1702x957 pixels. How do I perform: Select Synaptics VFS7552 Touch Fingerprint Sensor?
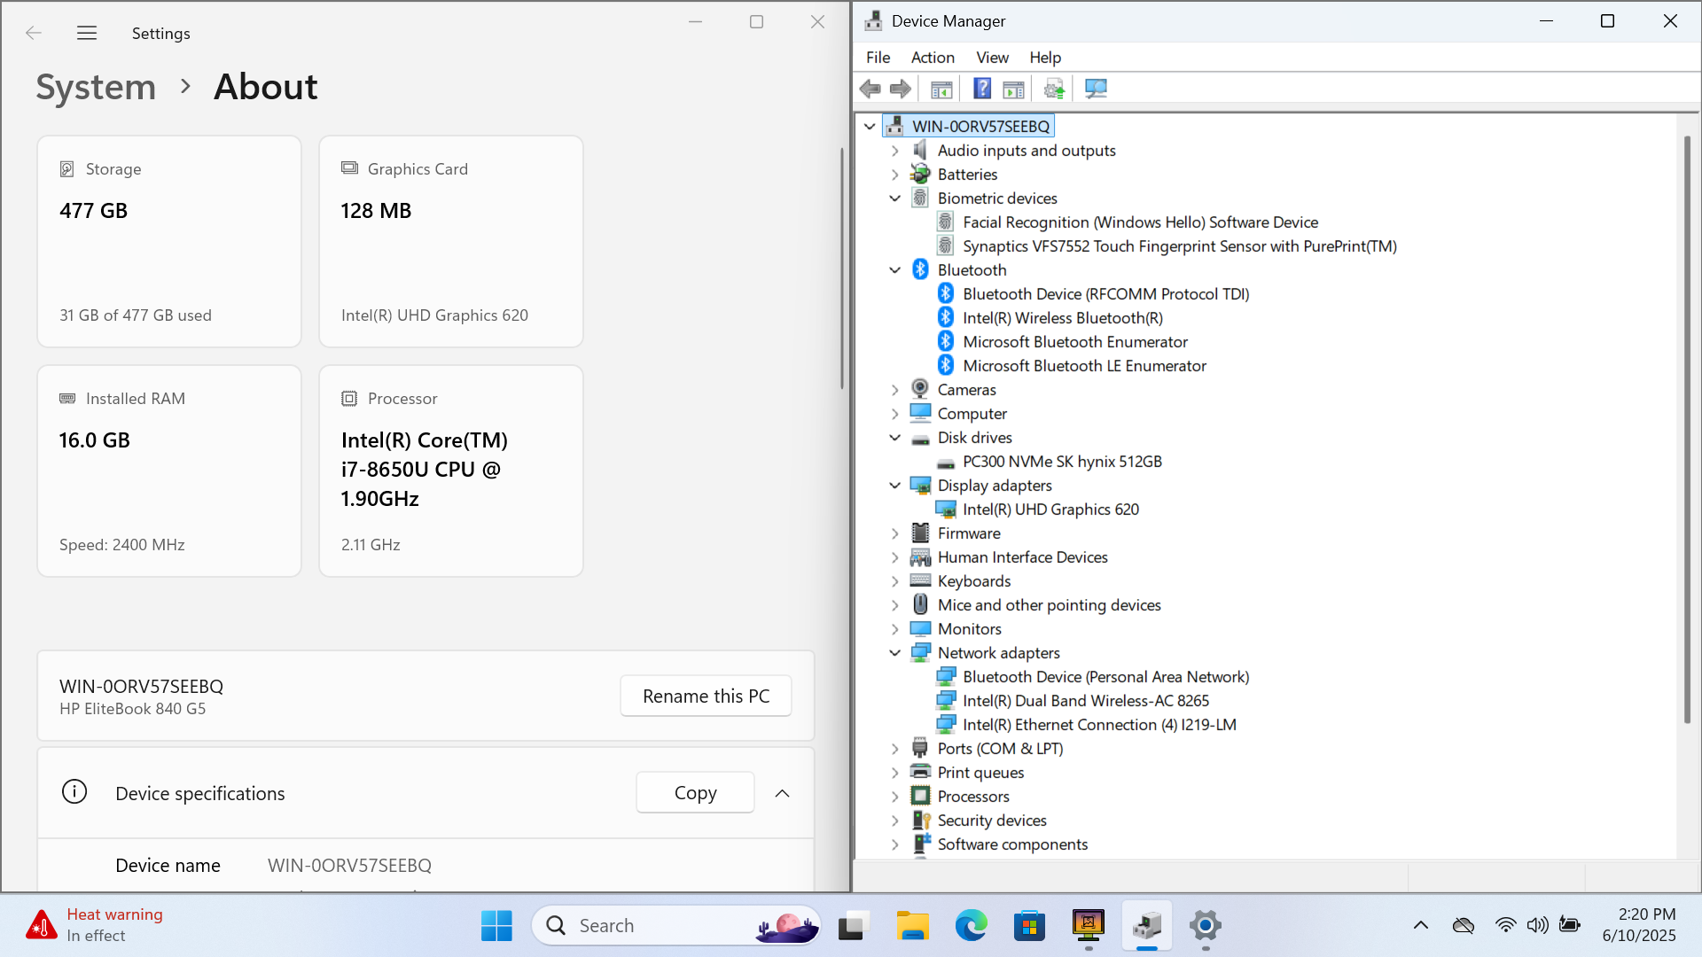point(1180,246)
